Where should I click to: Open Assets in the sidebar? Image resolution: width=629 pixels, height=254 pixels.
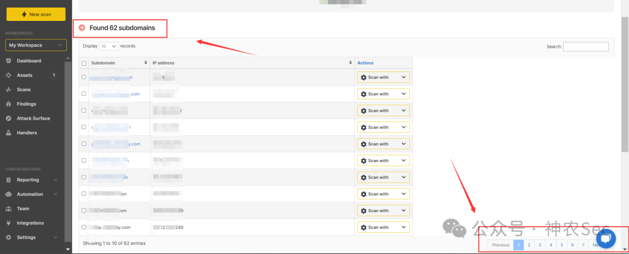(24, 76)
